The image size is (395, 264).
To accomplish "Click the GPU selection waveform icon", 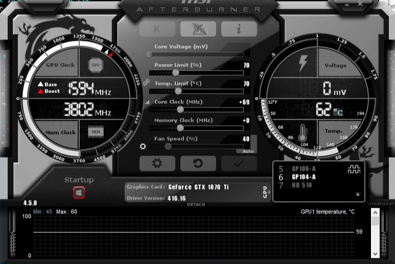I will tap(354, 169).
